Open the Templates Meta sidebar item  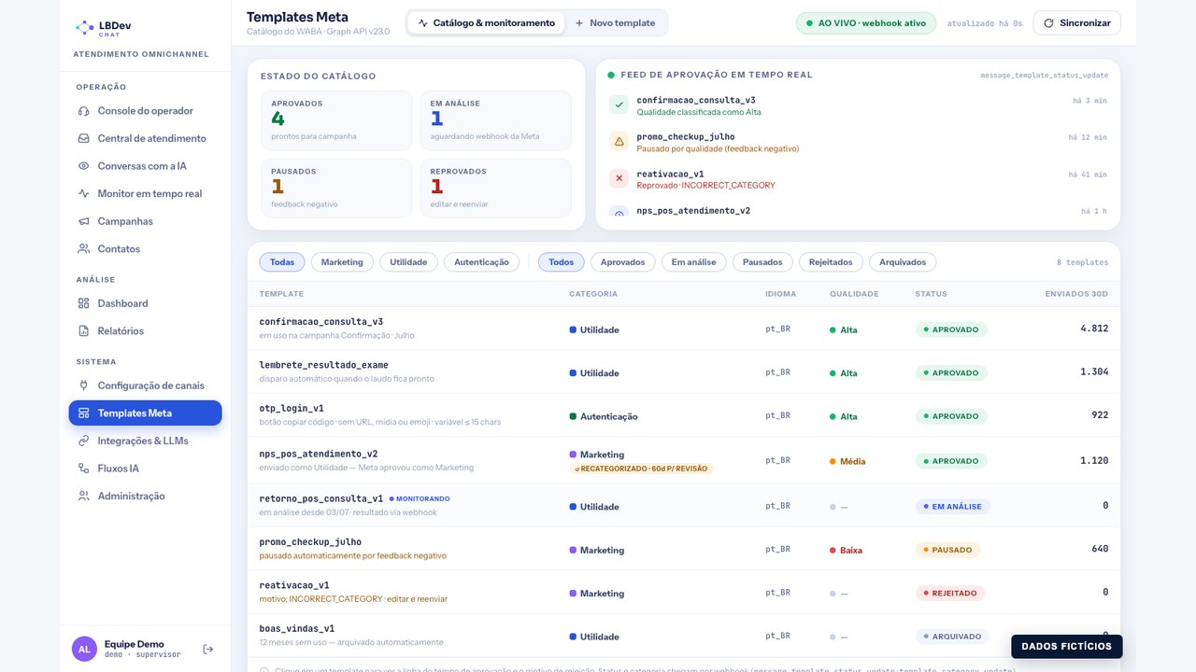[145, 413]
